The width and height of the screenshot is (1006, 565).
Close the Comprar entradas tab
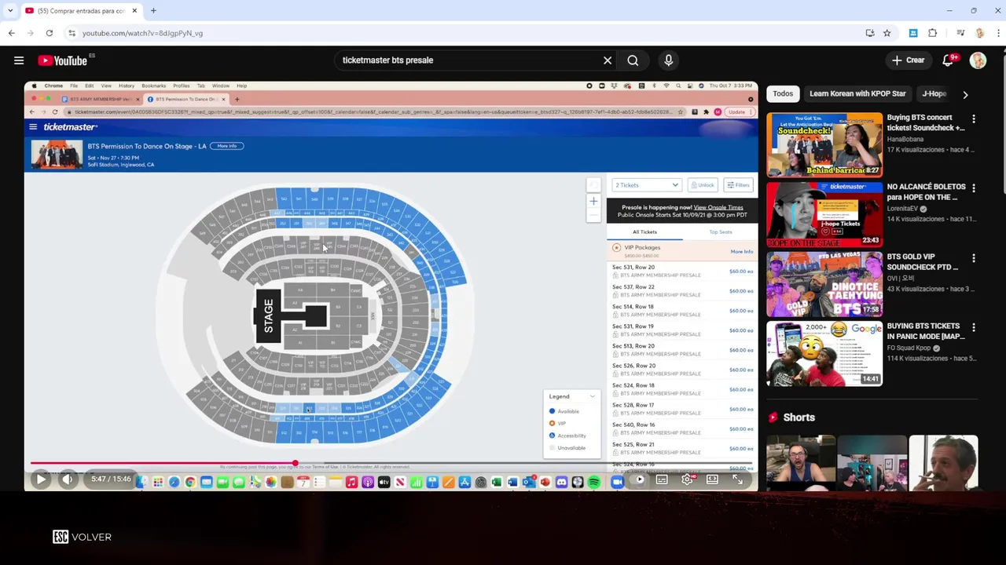(x=134, y=11)
